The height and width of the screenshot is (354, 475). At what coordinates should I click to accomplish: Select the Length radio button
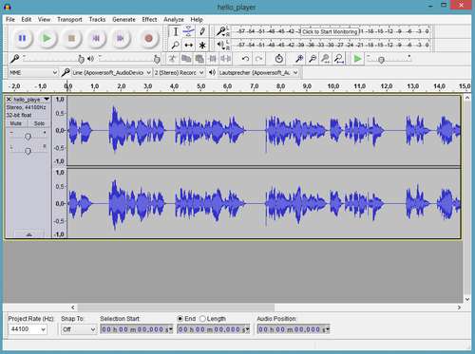pos(202,319)
